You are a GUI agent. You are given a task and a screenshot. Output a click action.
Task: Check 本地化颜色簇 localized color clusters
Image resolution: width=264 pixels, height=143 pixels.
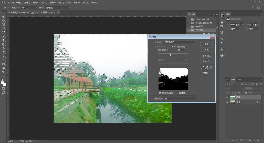tap(169, 47)
